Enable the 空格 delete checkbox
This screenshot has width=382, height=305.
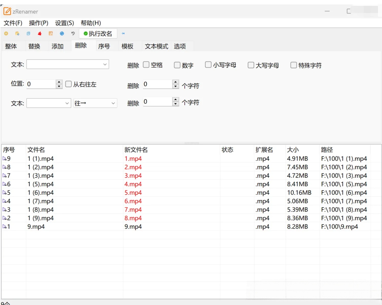click(x=146, y=65)
